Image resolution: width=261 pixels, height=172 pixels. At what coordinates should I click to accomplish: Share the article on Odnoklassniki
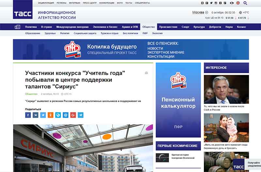click(51, 115)
